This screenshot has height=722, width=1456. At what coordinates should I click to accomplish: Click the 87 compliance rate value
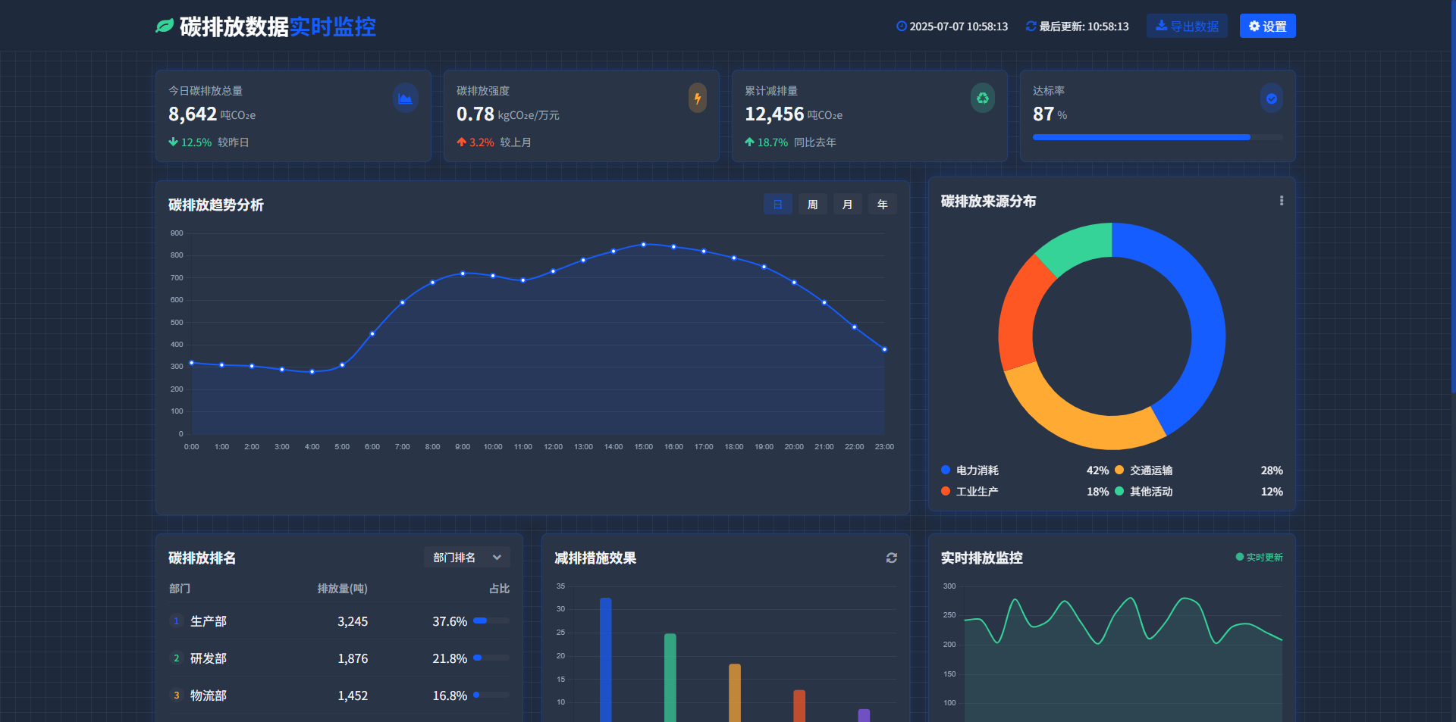pos(1043,114)
